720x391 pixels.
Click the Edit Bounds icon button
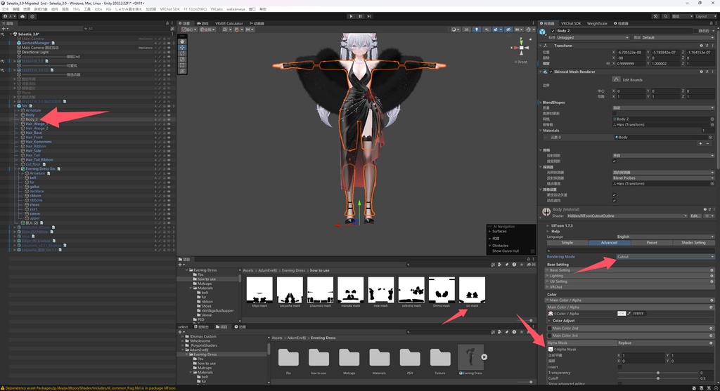(x=616, y=79)
